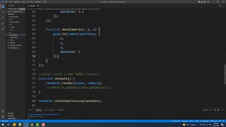Click the notifications bell in status bar
Image resolution: width=226 pixels, height=127 pixels.
[224, 121]
